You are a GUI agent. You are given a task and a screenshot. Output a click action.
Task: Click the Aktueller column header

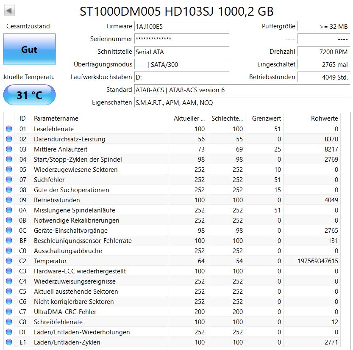[x=188, y=119]
